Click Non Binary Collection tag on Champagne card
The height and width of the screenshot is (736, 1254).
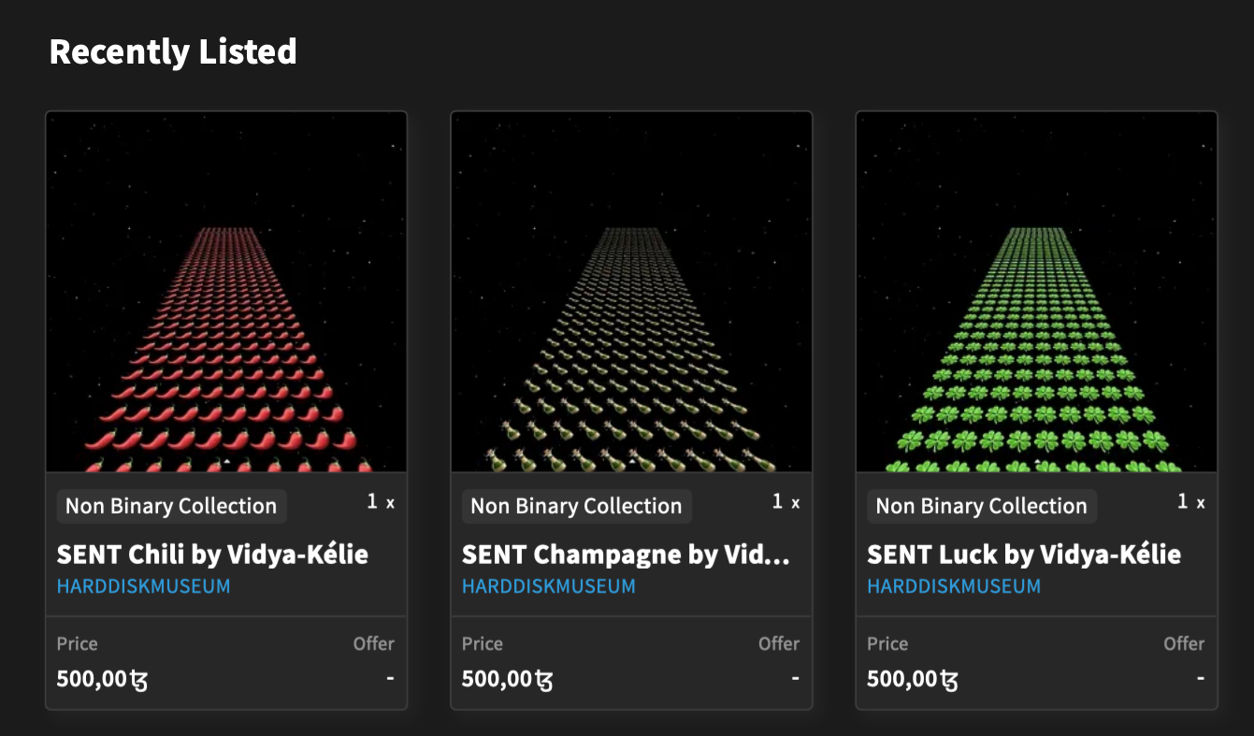[576, 506]
